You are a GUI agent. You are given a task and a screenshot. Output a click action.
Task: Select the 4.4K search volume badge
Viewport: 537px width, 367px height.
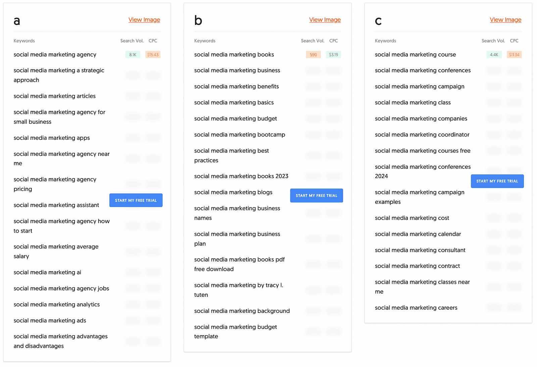[494, 54]
